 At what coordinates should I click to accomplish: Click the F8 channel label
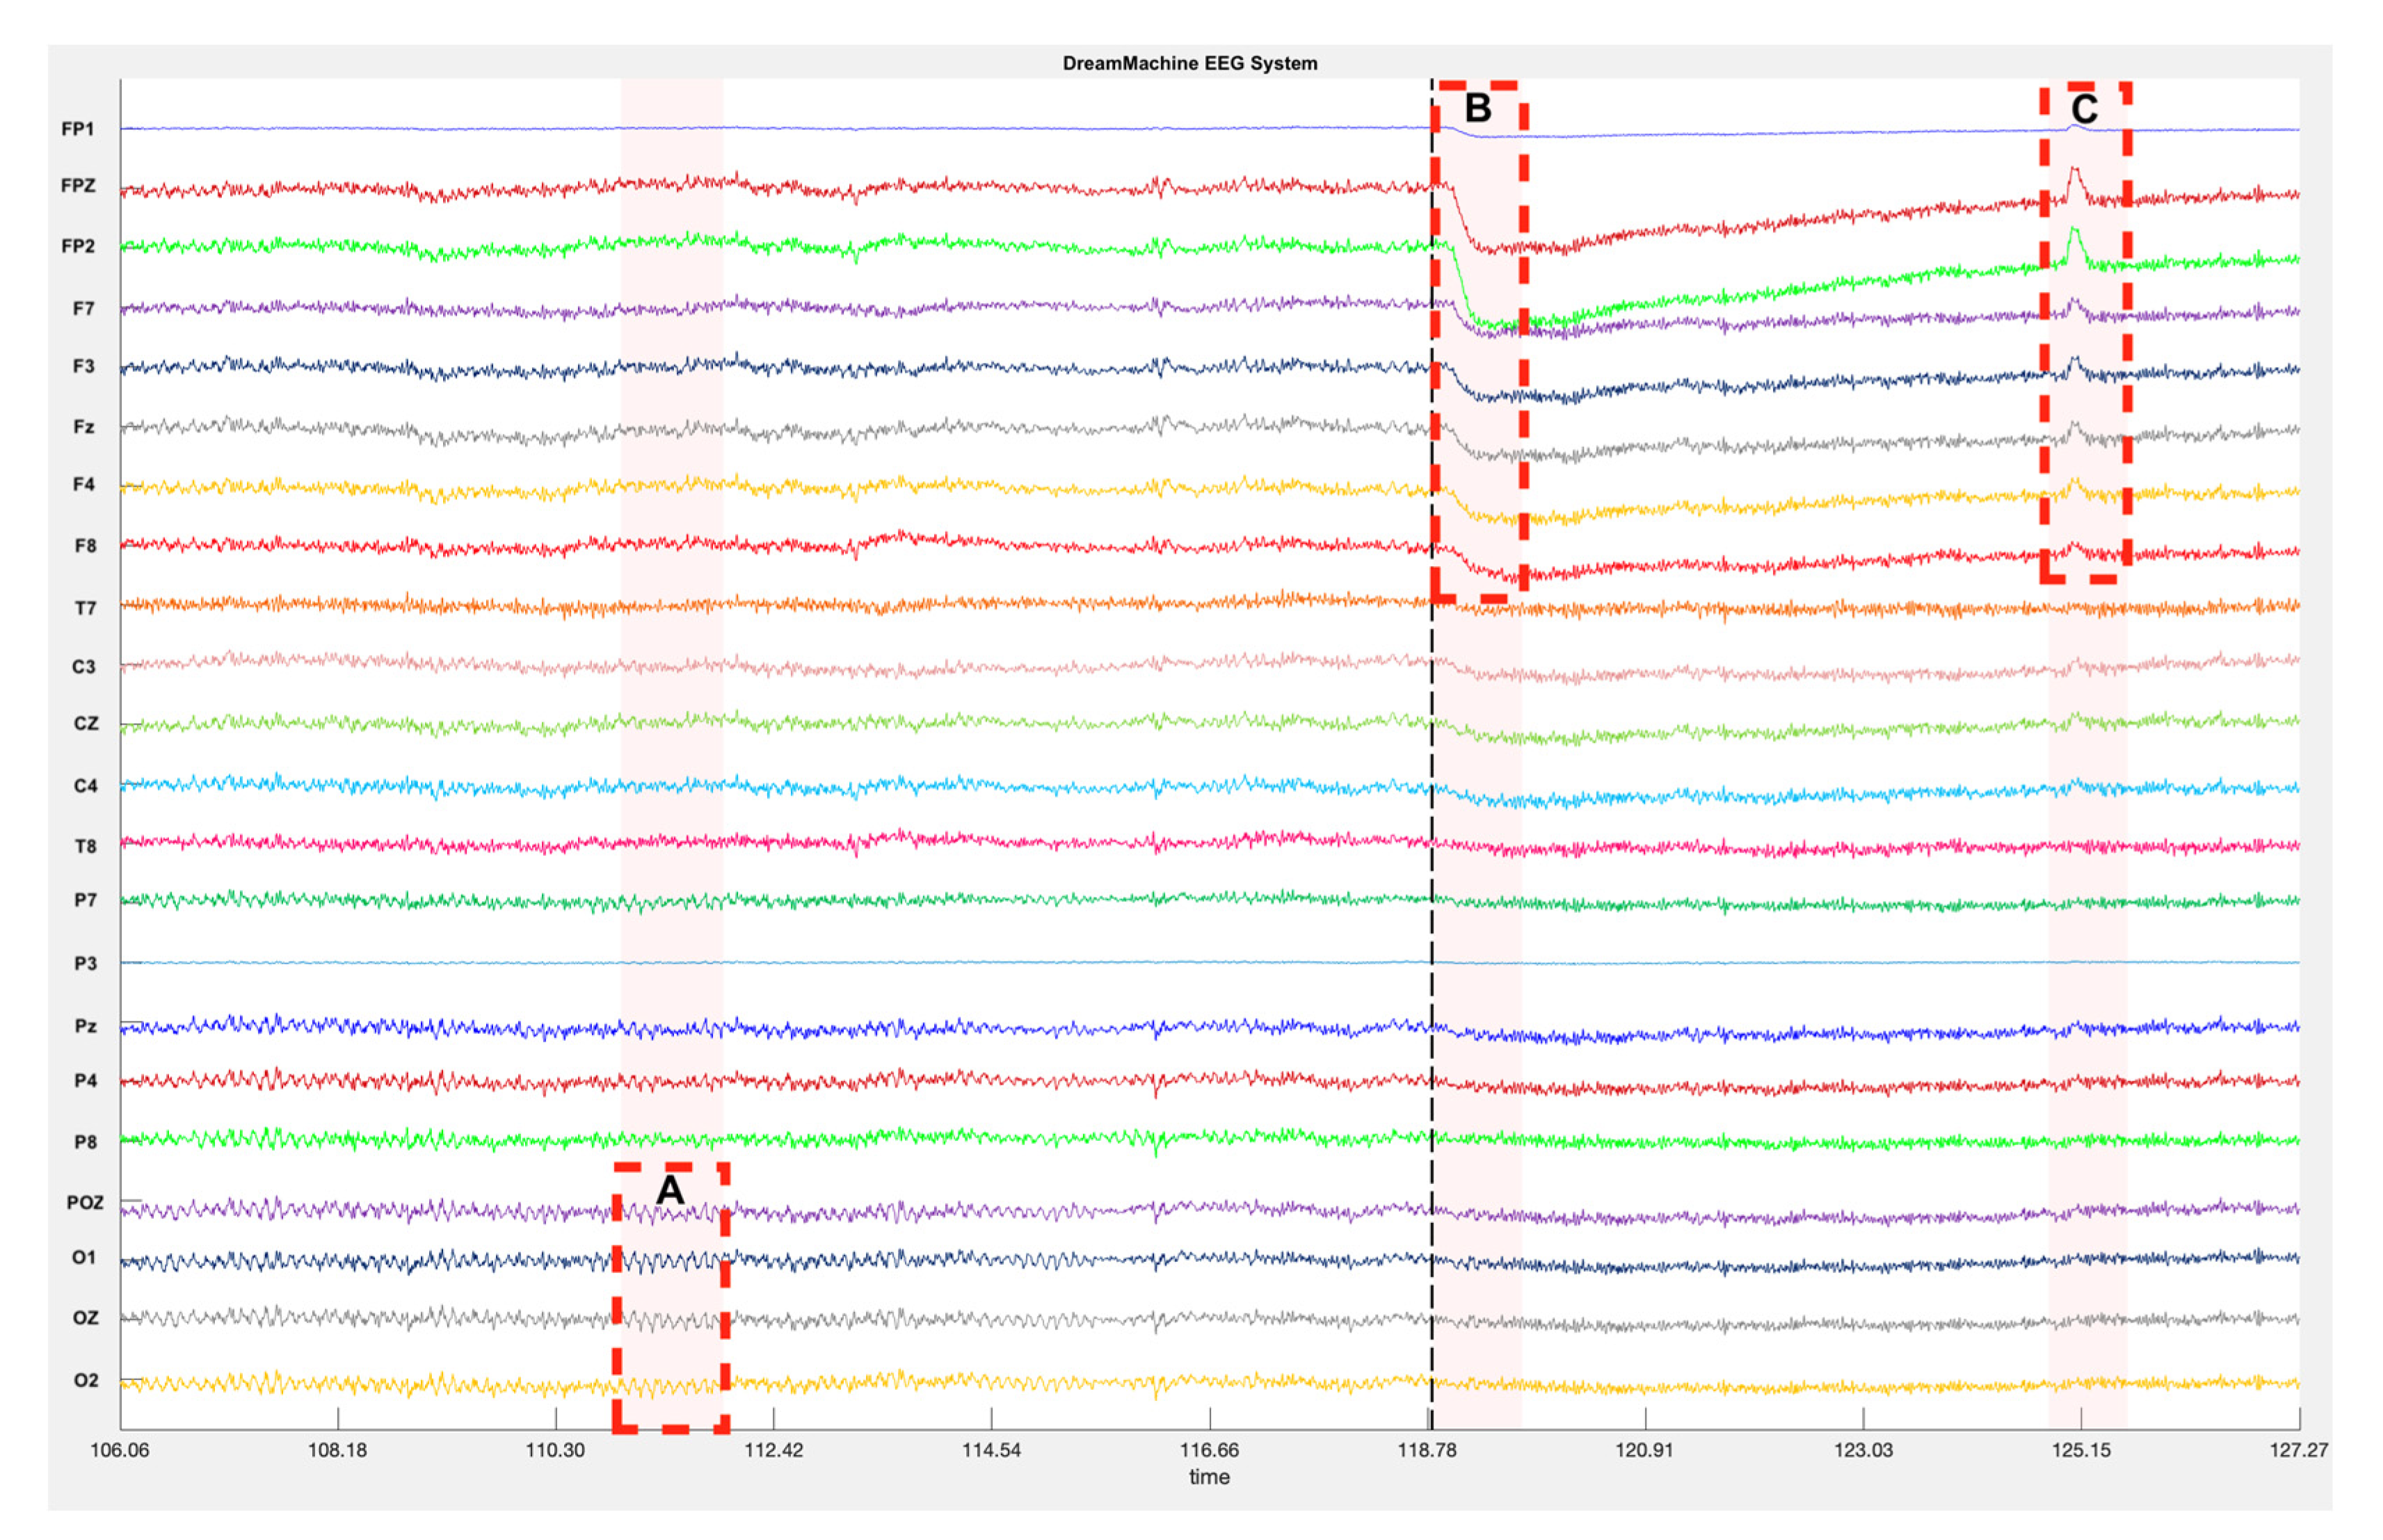(x=85, y=546)
